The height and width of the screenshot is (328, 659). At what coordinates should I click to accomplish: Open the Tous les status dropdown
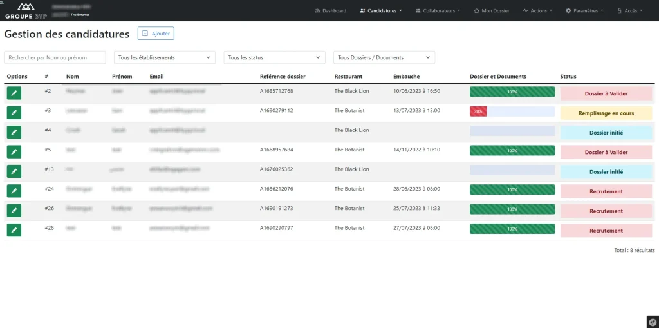[x=274, y=57]
